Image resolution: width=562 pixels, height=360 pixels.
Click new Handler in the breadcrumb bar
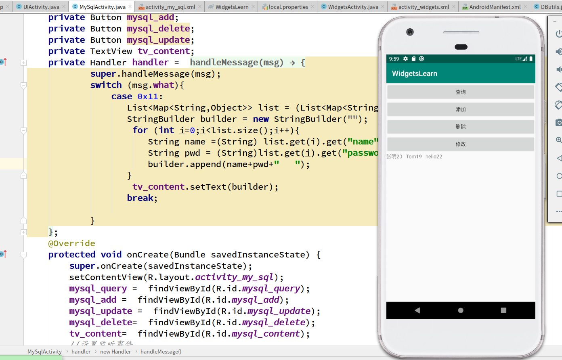(x=115, y=352)
